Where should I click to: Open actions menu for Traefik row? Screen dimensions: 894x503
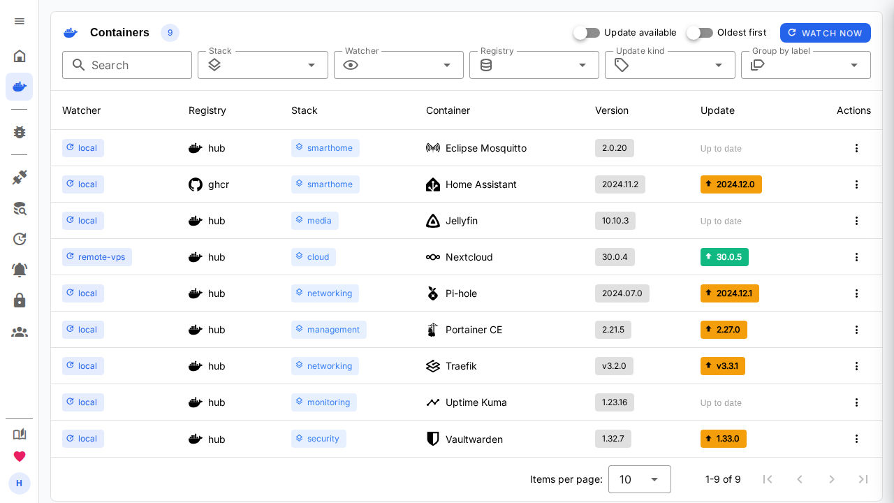pyautogui.click(x=857, y=366)
